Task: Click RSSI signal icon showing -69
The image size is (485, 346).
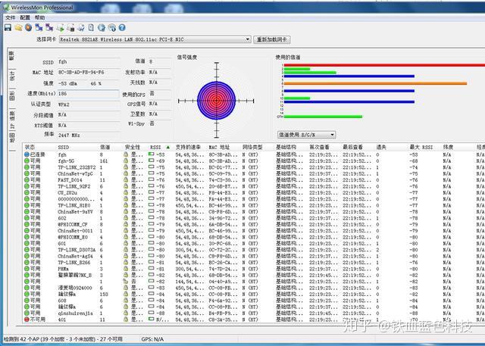Action: (152, 161)
